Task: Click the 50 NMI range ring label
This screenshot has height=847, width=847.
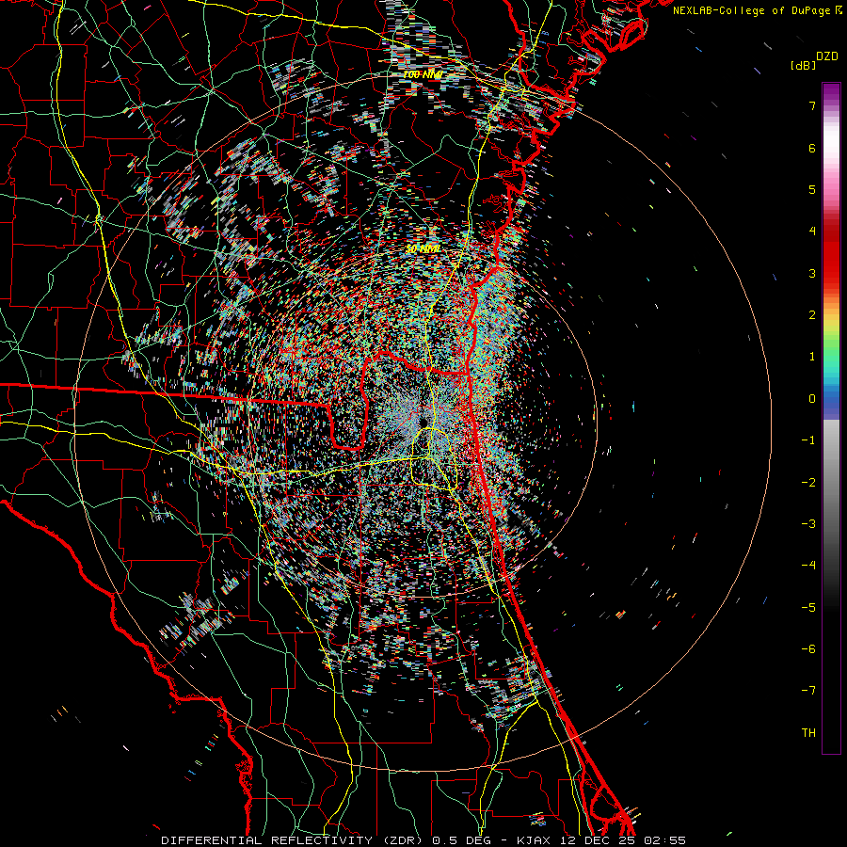Action: [423, 249]
